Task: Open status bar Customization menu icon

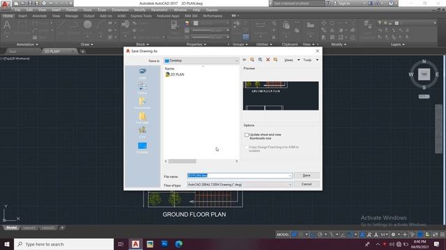Action: click(443, 235)
